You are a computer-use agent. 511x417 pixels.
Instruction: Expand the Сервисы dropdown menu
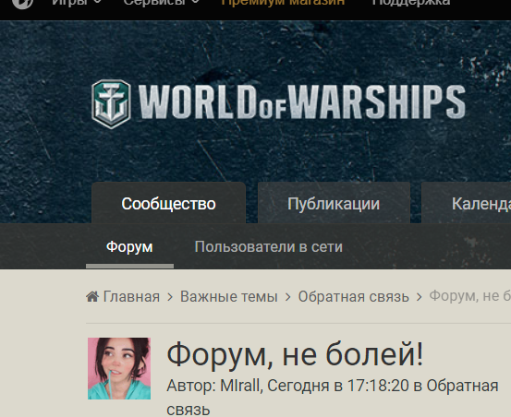pyautogui.click(x=162, y=3)
